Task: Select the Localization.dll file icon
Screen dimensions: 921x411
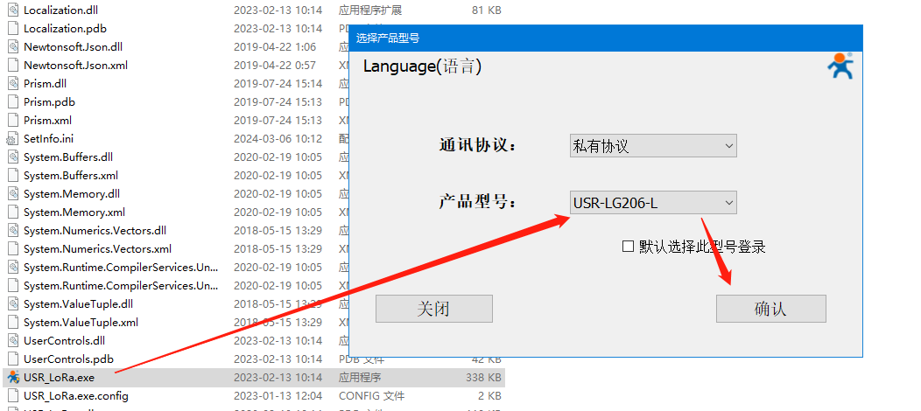Action: tap(13, 10)
